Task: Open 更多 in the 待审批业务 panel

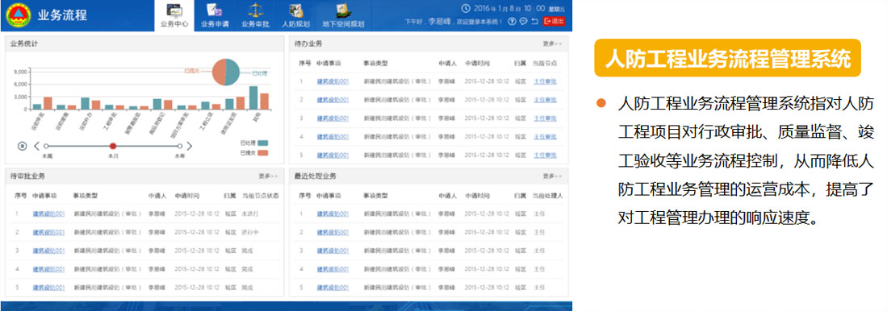Action: (268, 176)
